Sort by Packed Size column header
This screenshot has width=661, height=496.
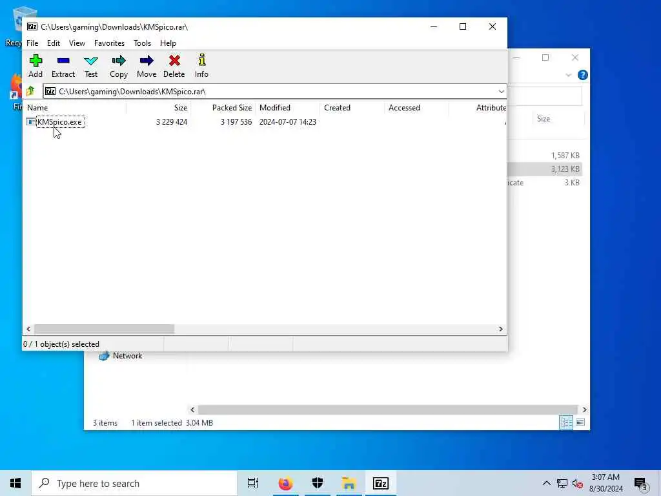point(223,108)
